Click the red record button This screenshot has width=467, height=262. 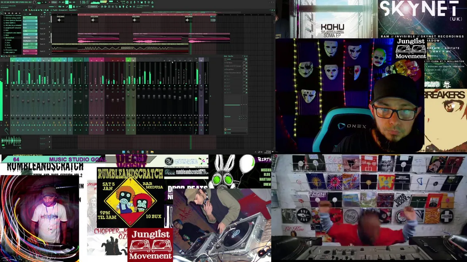click(50, 2)
